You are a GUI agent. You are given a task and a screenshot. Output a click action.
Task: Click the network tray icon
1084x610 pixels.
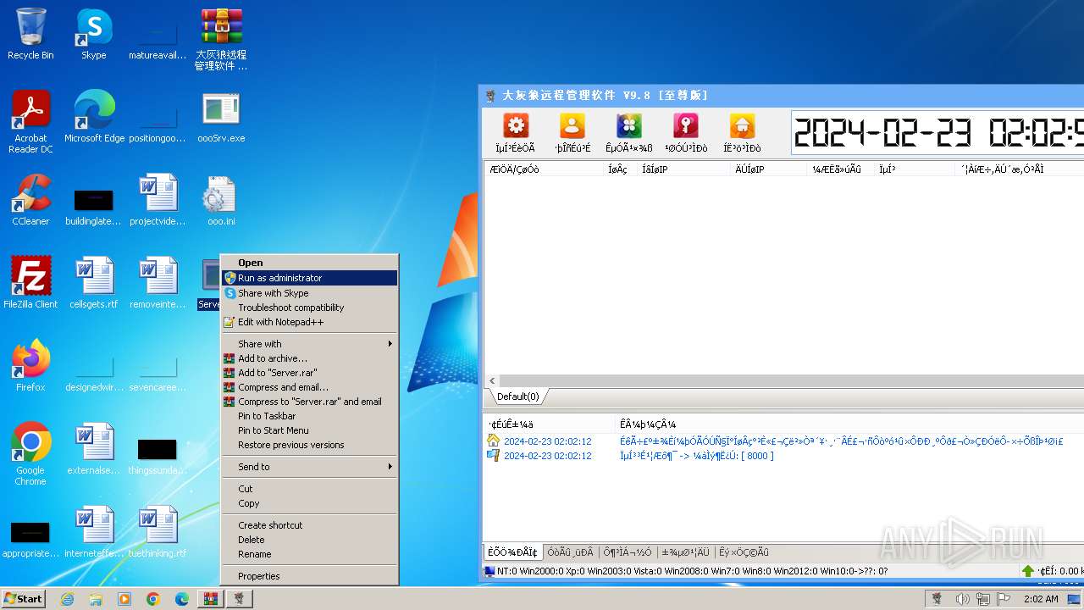[982, 599]
